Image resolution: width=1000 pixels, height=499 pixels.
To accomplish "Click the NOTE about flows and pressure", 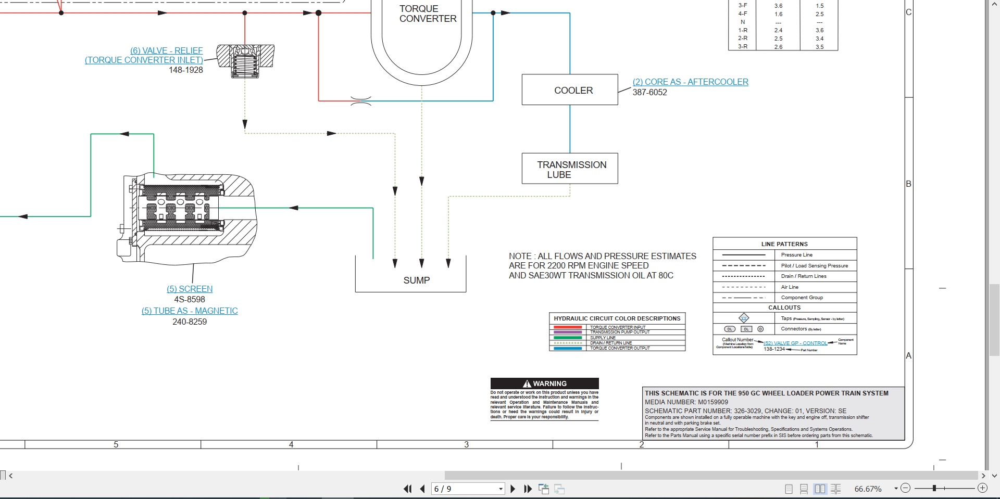I will 603,266.
